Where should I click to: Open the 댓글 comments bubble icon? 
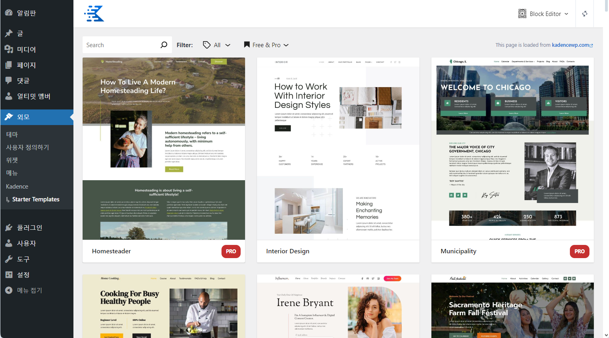pos(9,80)
